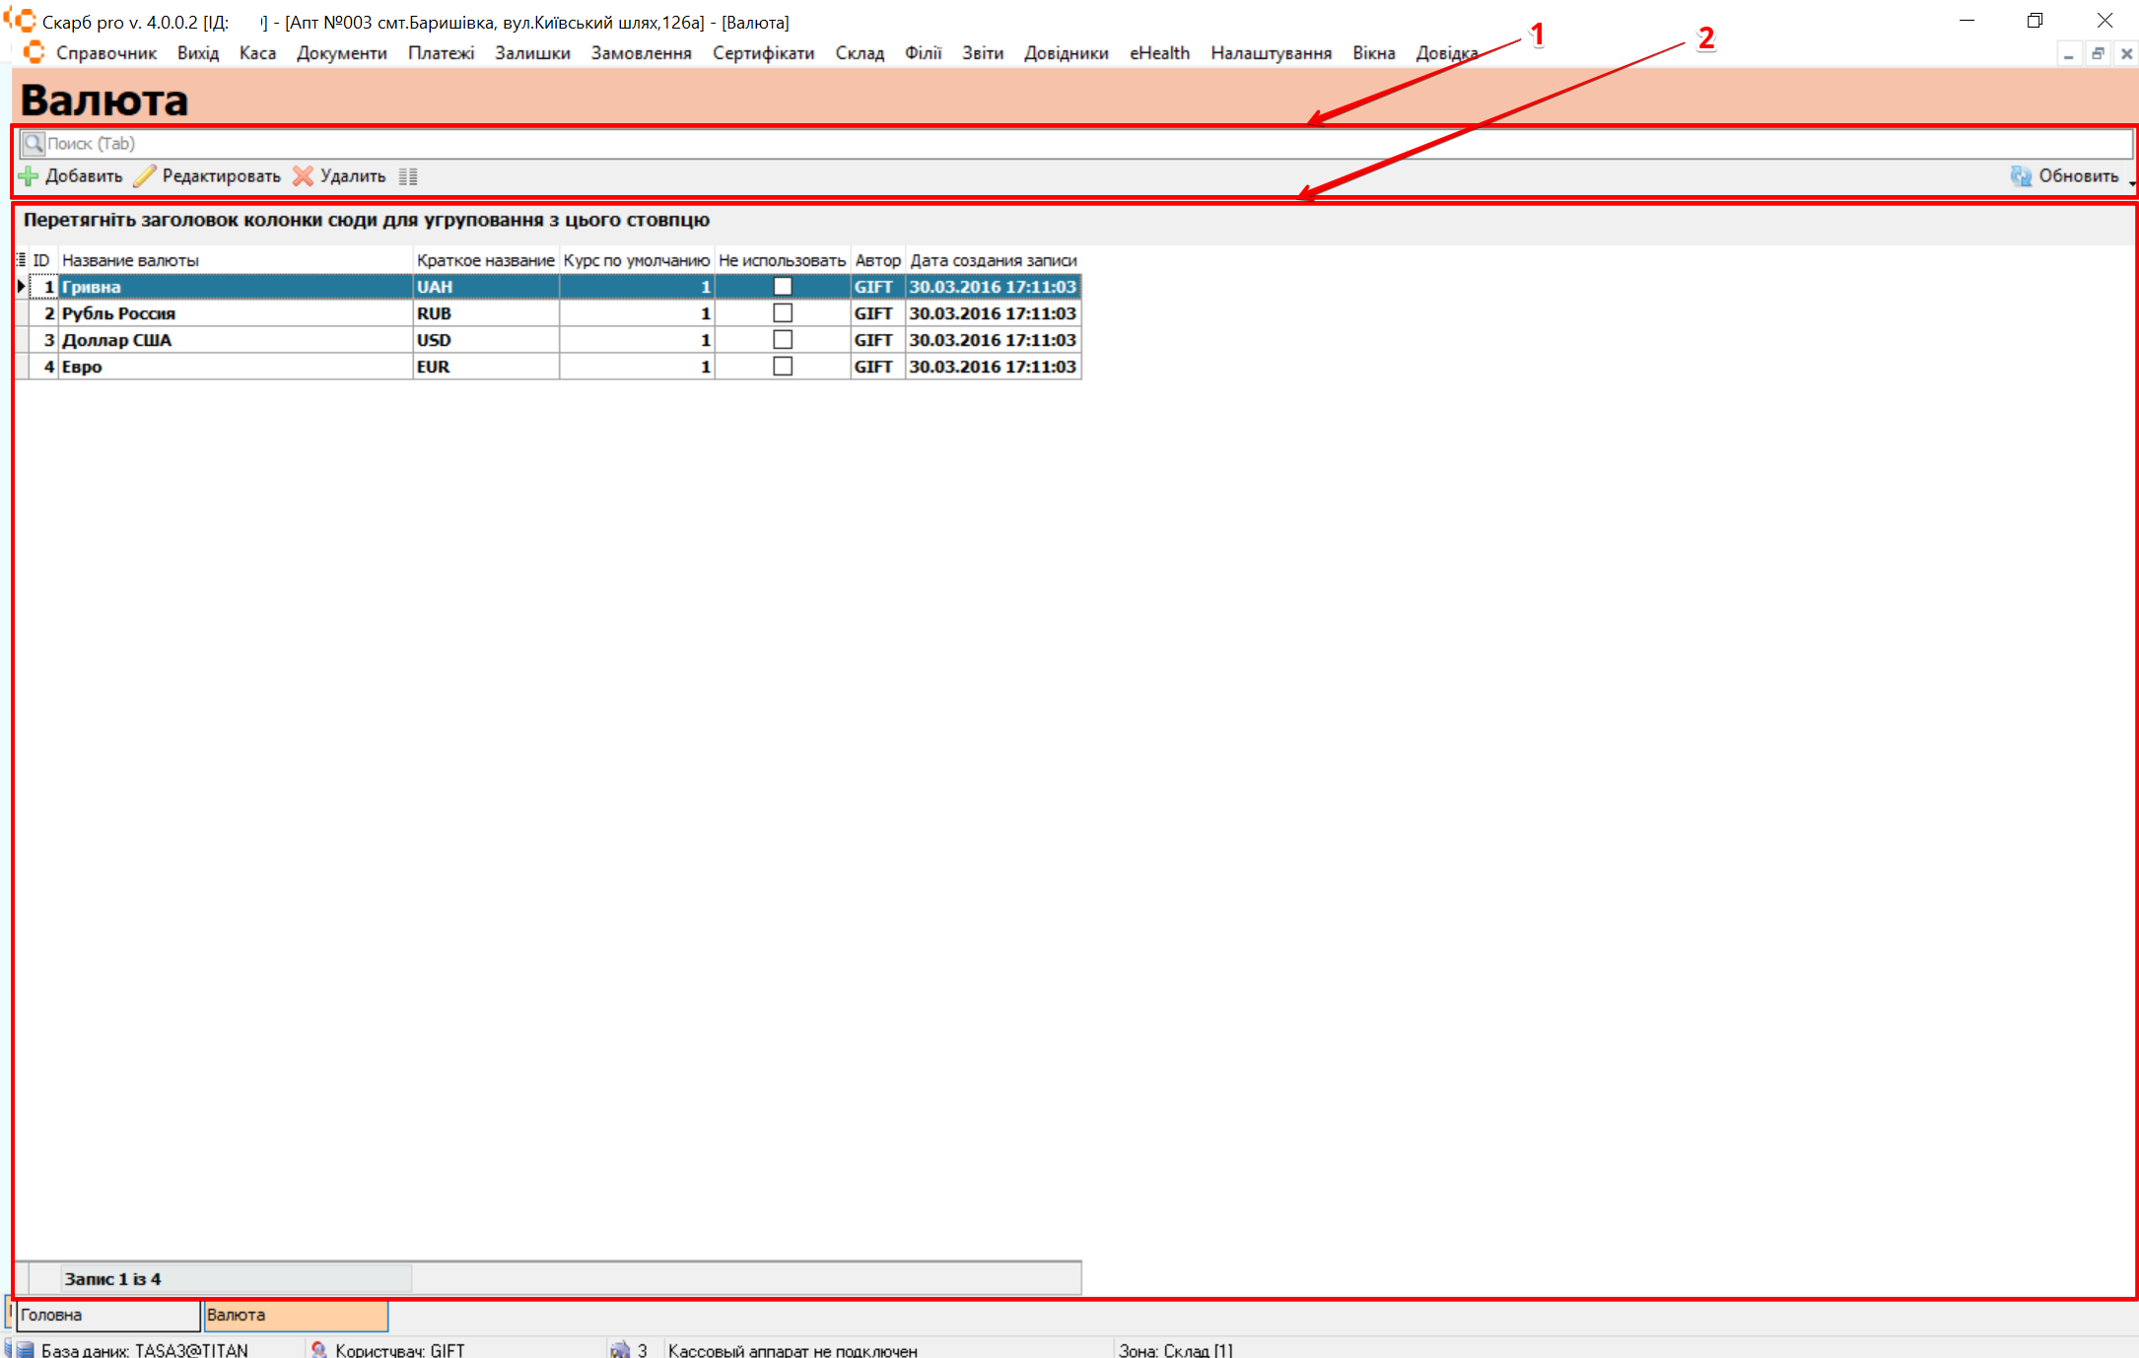Click the Редактировать button label
The image size is (2139, 1358).
221,176
